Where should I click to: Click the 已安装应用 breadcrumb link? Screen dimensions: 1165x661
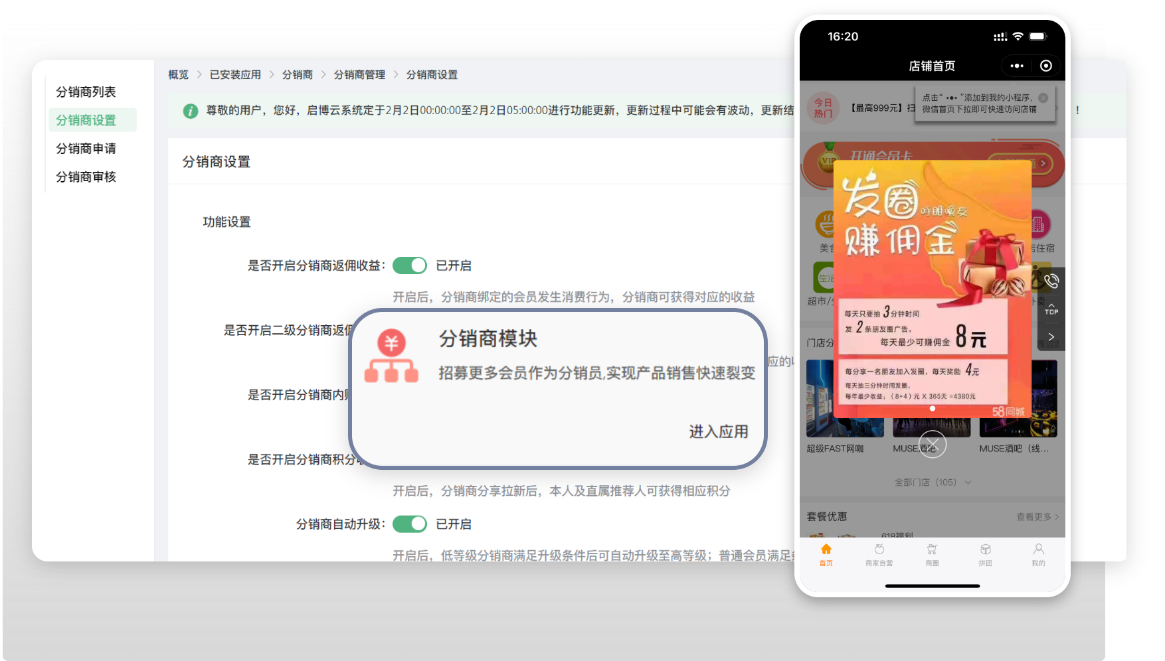click(x=235, y=75)
